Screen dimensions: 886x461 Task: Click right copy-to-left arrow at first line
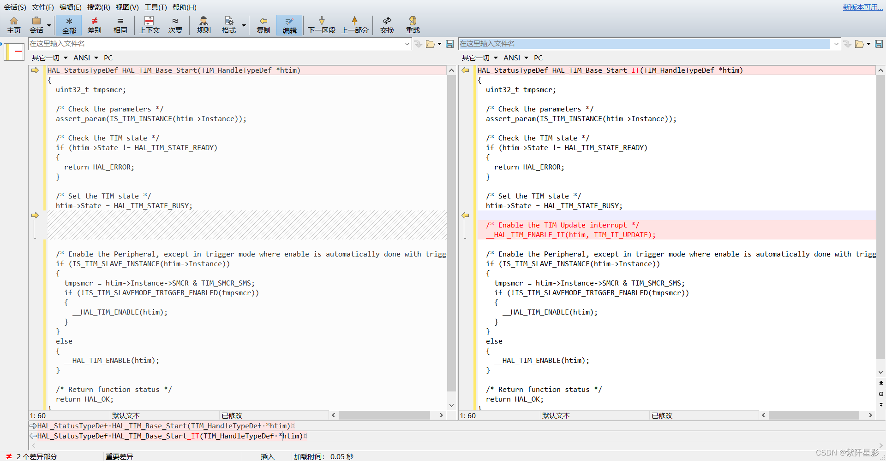(x=465, y=70)
